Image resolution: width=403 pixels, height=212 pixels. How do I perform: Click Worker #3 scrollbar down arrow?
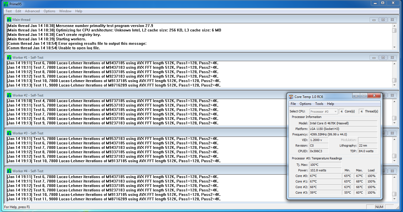tap(394, 161)
